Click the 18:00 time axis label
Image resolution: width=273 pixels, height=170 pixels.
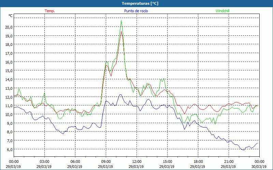pos(198,162)
